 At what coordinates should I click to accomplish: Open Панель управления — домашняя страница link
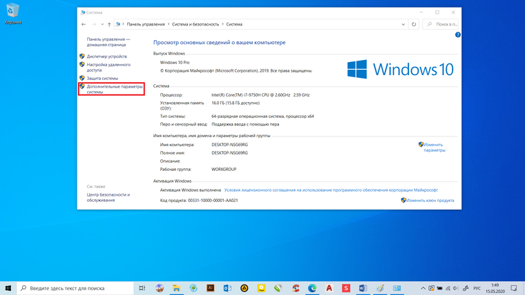pyautogui.click(x=108, y=42)
